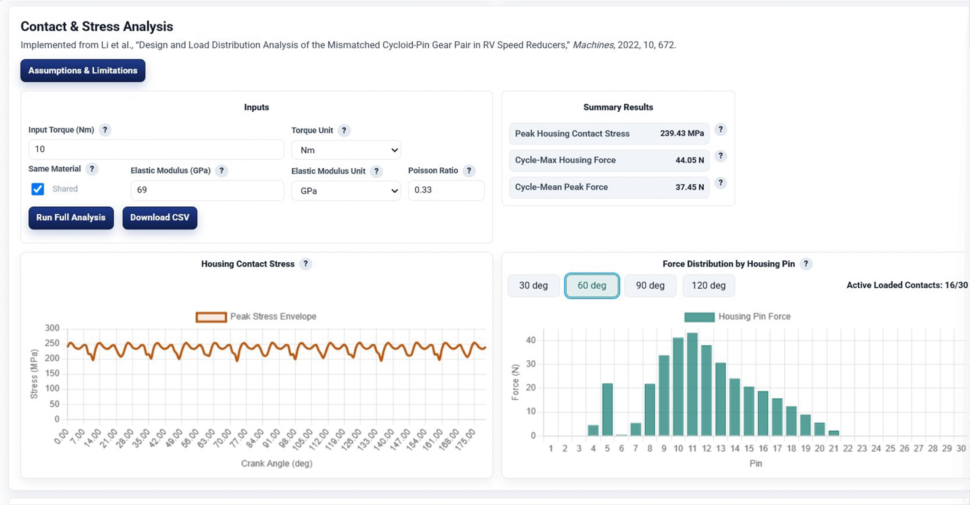Open help icon next to Torque Unit
This screenshot has height=505, width=970.
click(344, 130)
